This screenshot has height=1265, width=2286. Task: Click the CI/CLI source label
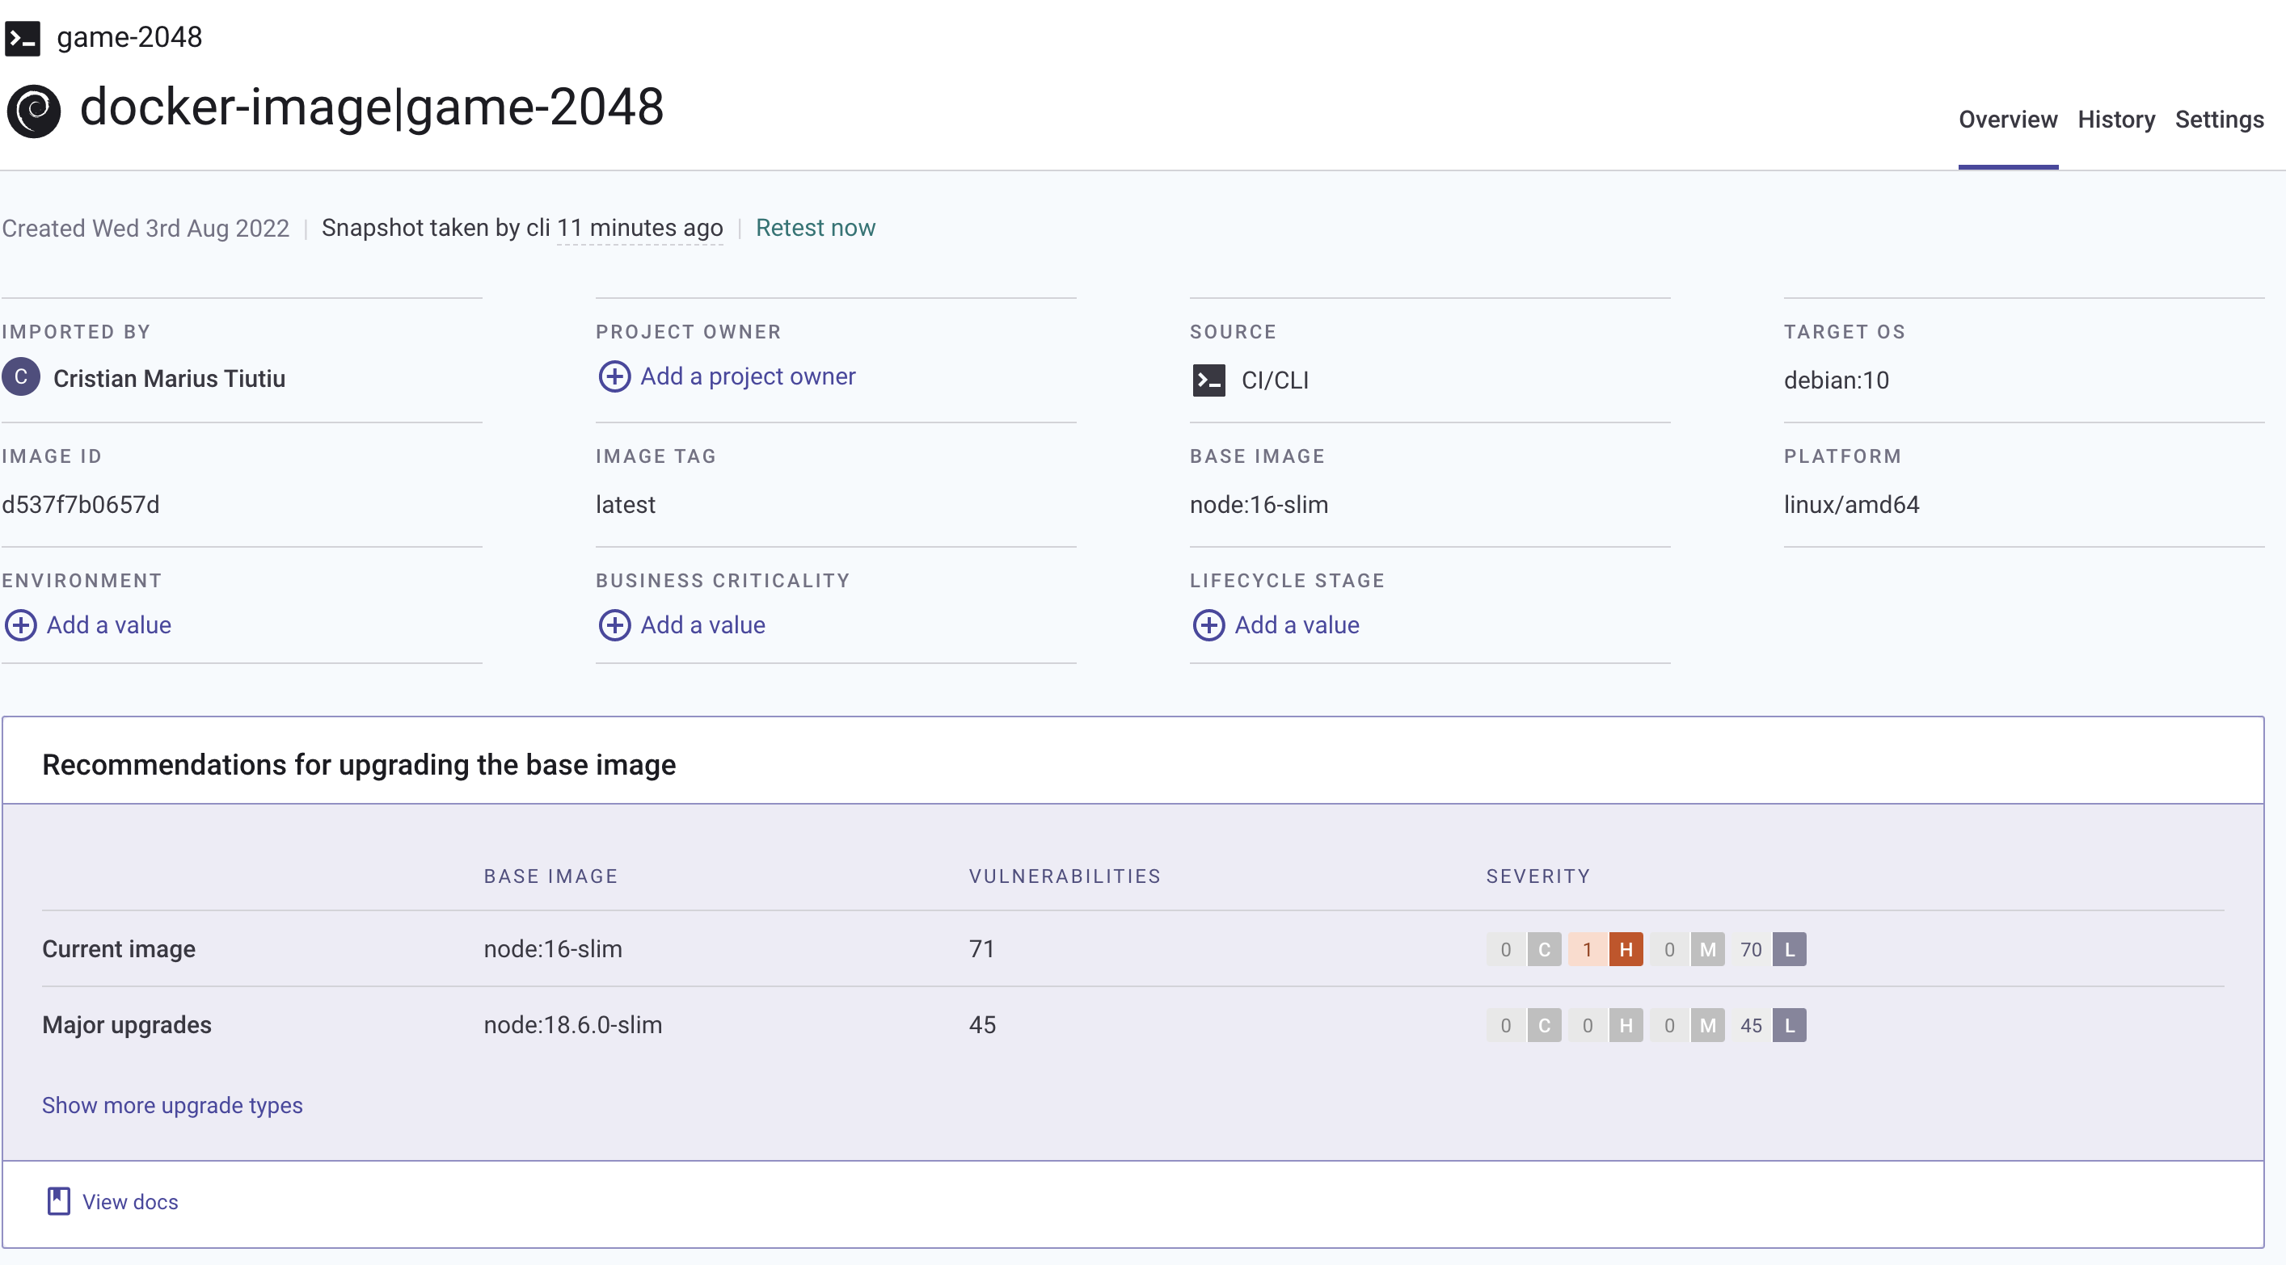[x=1274, y=380]
